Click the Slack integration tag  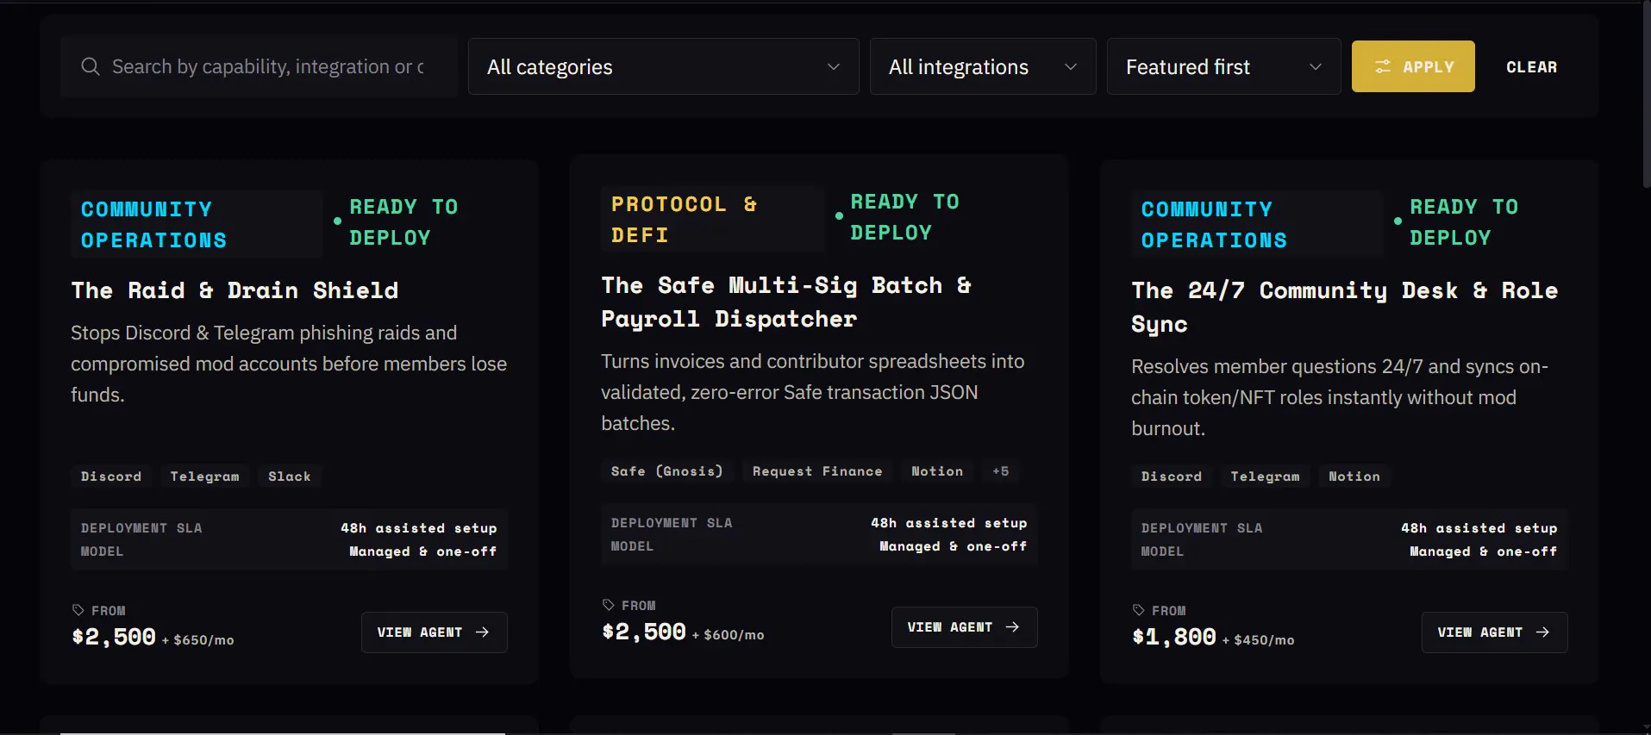290,477
